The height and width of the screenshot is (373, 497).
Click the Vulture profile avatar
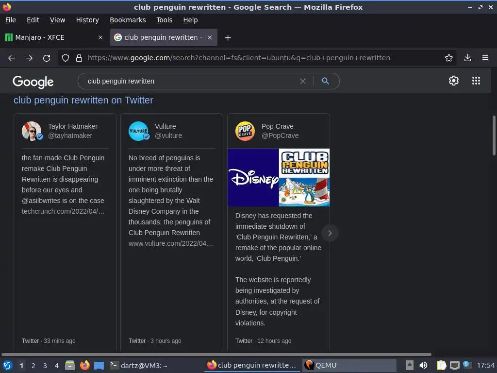[138, 131]
